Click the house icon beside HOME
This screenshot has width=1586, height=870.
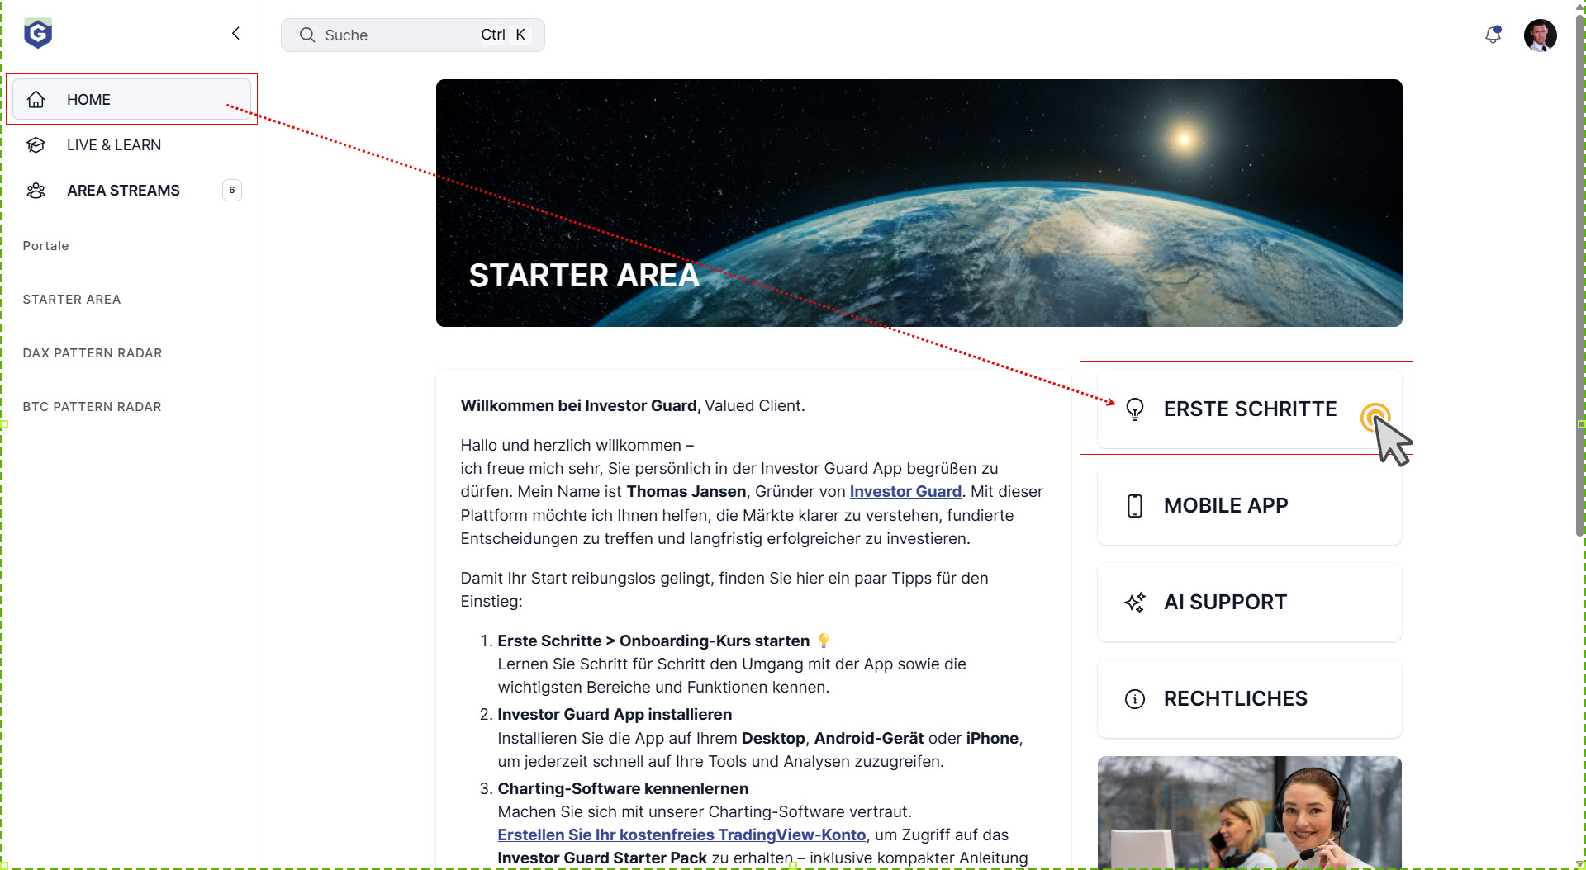[x=36, y=100]
